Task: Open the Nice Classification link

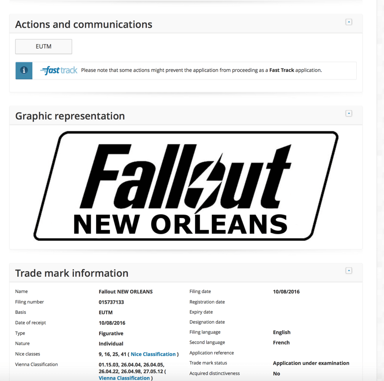Action: [153, 354]
